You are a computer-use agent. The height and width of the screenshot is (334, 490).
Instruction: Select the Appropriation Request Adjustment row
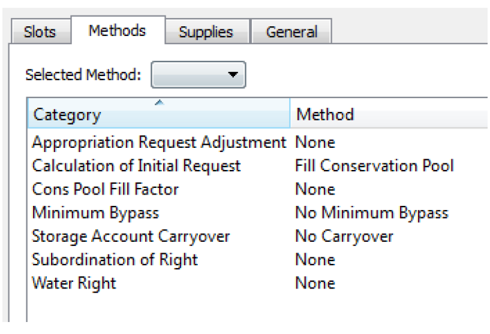[x=159, y=143]
